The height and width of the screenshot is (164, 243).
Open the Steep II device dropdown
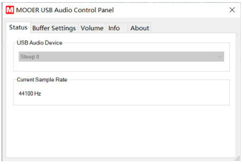click(121, 57)
